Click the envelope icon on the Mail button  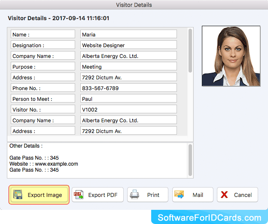(179, 194)
